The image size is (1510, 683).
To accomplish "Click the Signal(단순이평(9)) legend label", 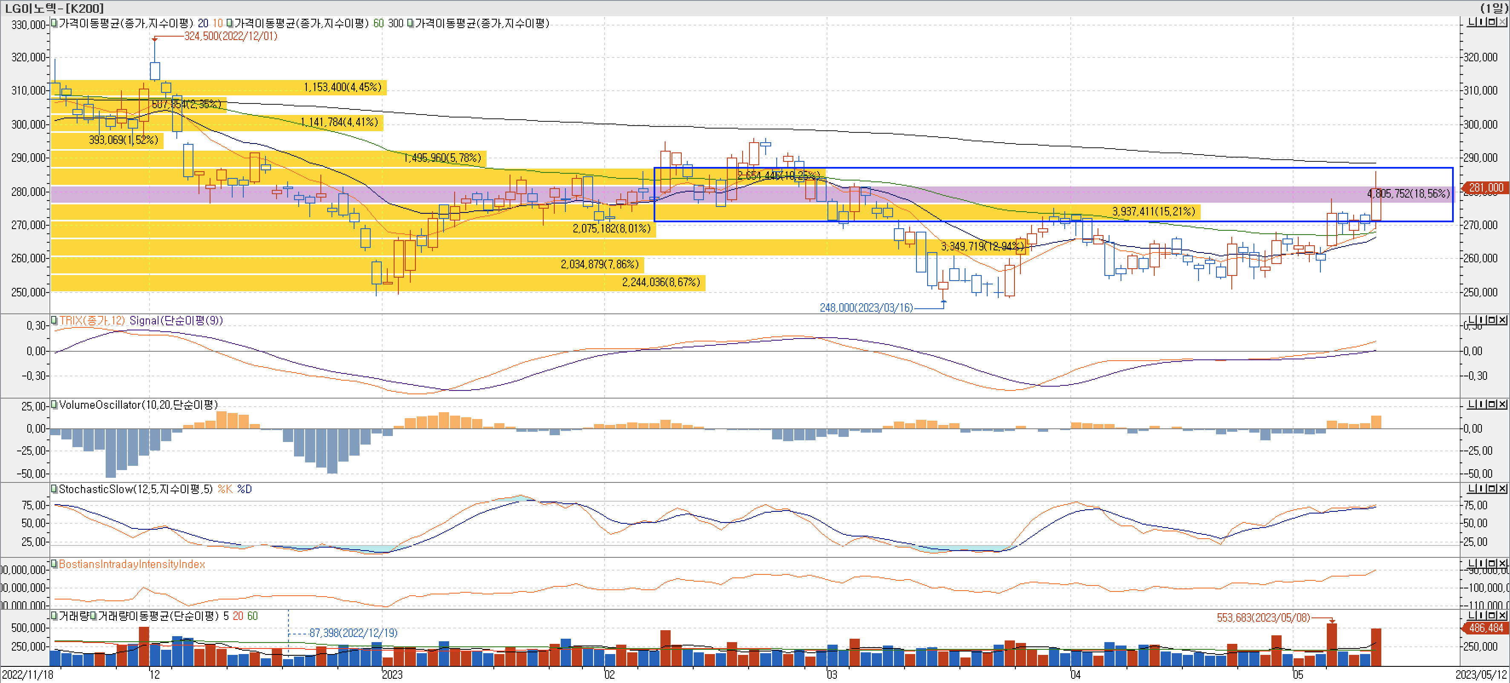I will coord(176,320).
